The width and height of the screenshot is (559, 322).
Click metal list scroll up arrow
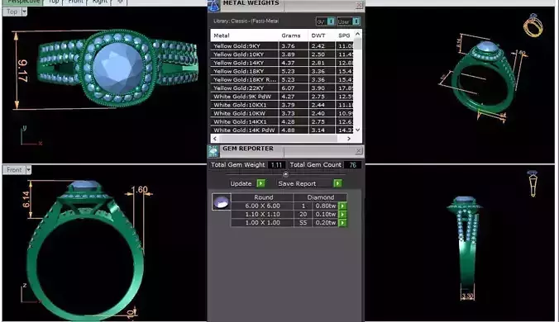point(357,34)
